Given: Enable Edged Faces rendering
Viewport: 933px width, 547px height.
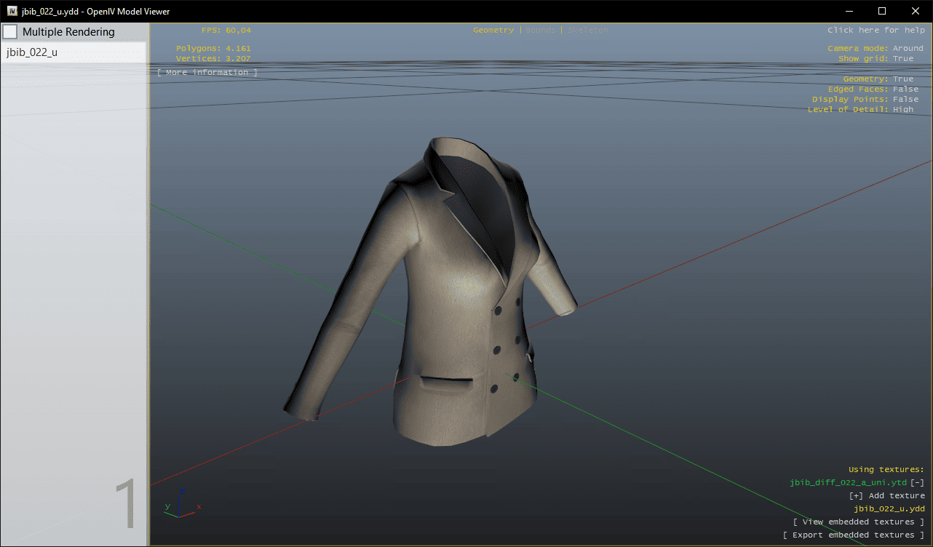Looking at the screenshot, I should pyautogui.click(x=905, y=89).
